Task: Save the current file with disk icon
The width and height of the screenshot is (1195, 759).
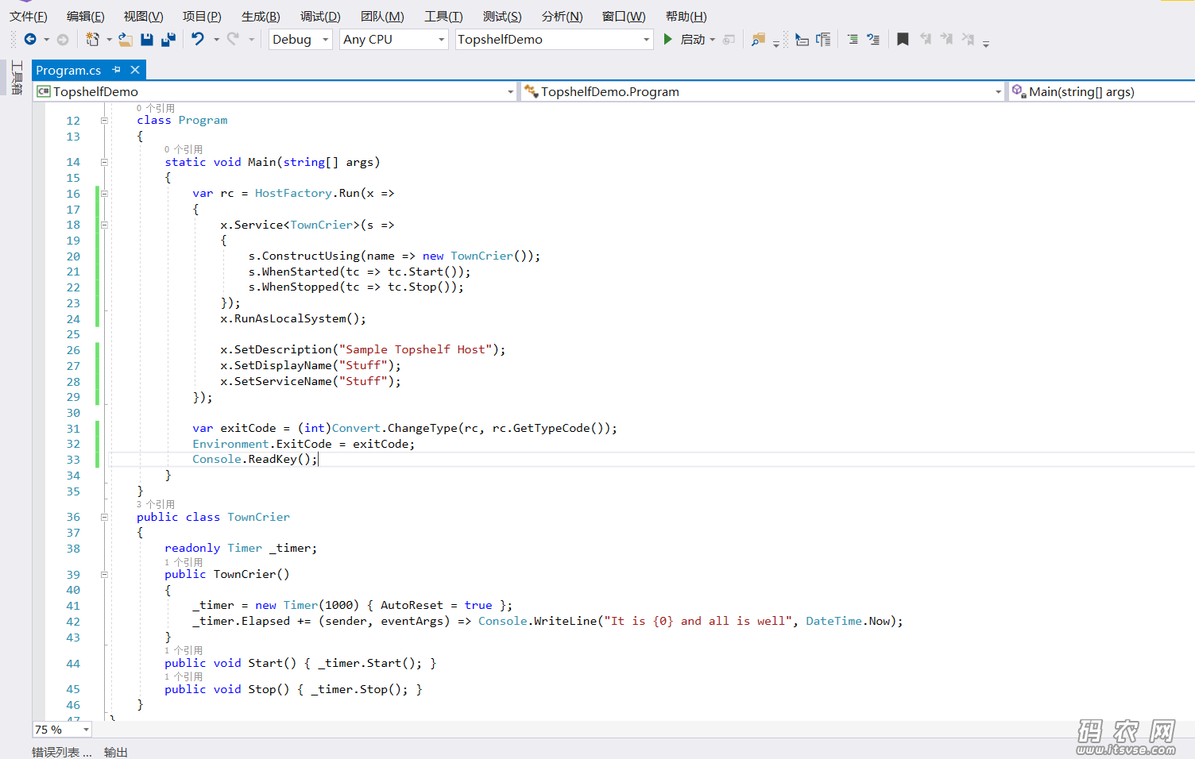Action: point(147,39)
